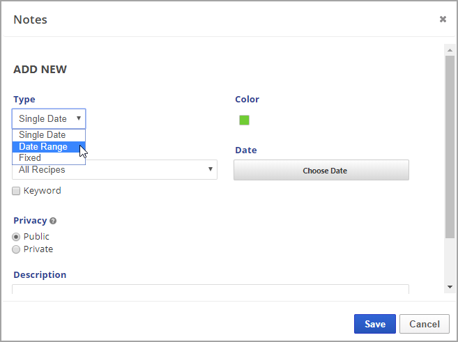Choose Date Range from the dropdown list
The image size is (458, 342).
pos(43,147)
